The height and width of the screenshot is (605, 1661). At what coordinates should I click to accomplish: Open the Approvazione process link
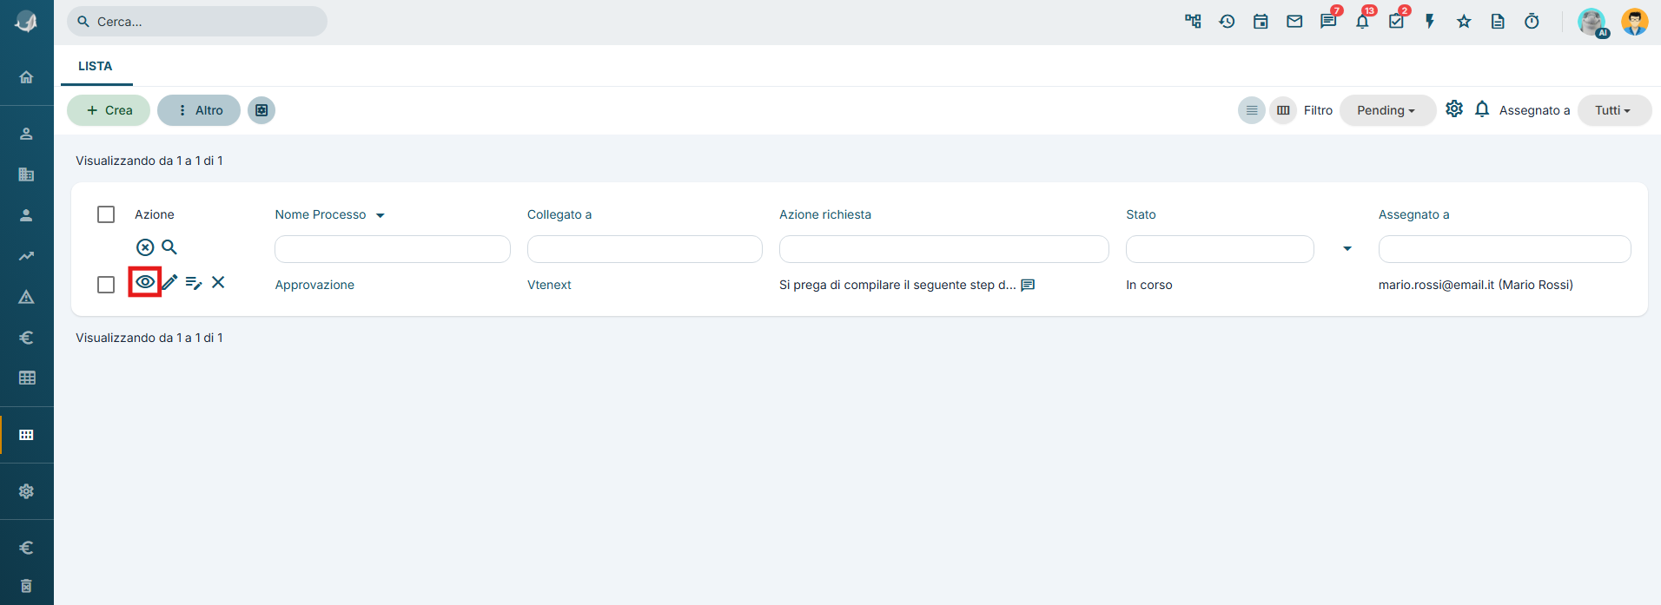click(x=314, y=285)
